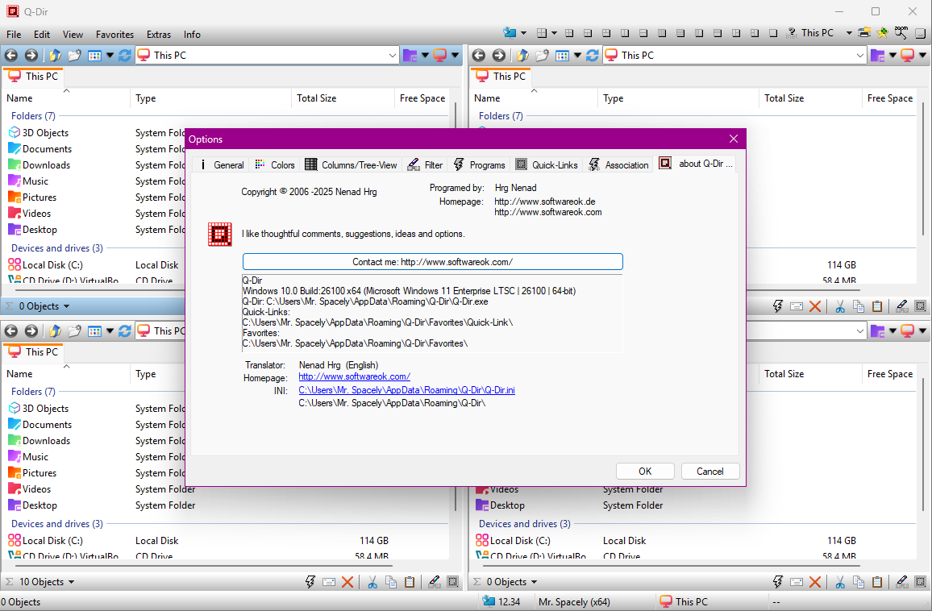Switch to the single-pane layout icon
Screen dimensions: 932x611
772,33
